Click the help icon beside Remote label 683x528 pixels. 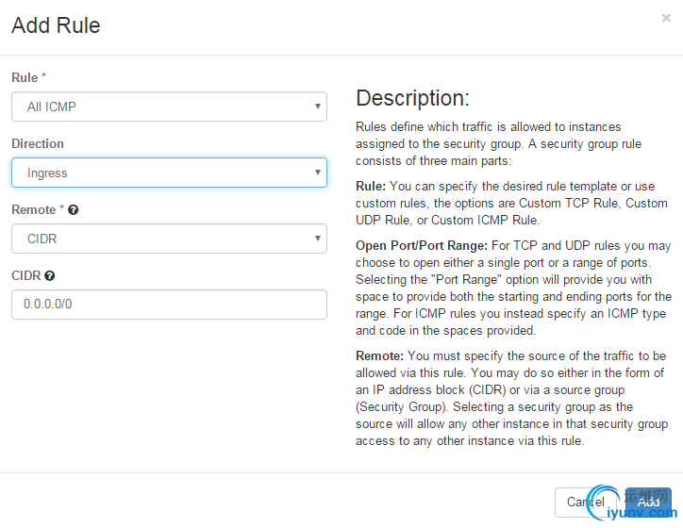click(74, 209)
